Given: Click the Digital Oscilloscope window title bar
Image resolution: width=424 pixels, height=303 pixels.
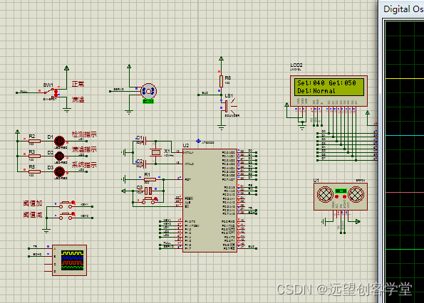Looking at the screenshot, I should click(x=401, y=9).
